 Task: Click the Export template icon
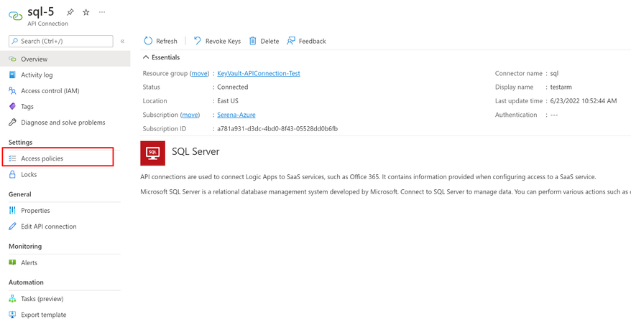pyautogui.click(x=12, y=315)
